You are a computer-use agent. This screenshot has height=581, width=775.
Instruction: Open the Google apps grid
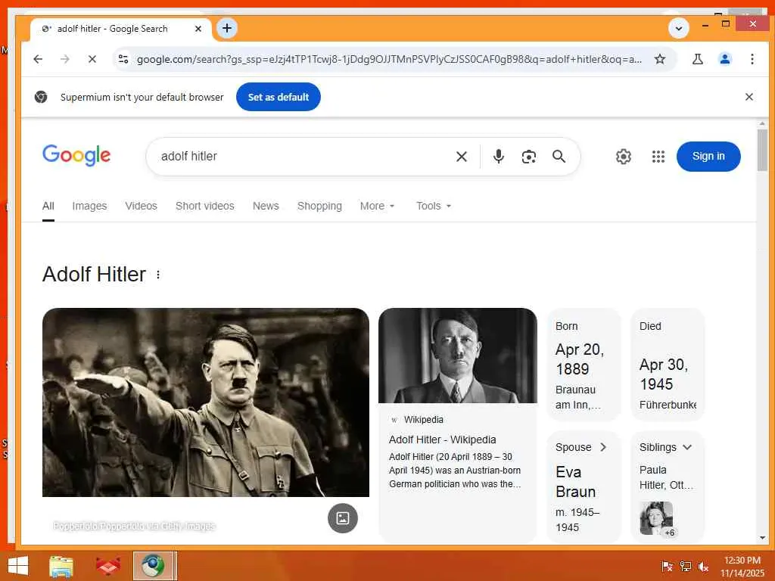pyautogui.click(x=658, y=157)
